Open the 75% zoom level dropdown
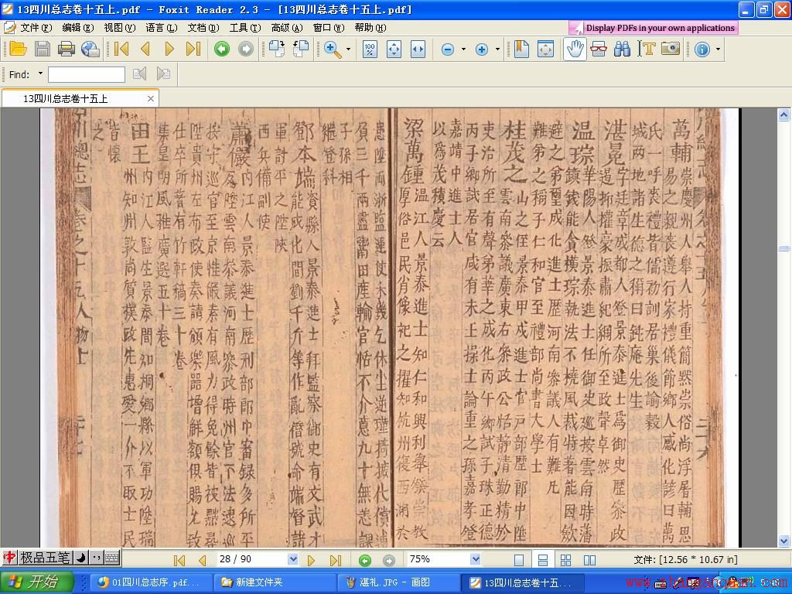 pos(476,559)
